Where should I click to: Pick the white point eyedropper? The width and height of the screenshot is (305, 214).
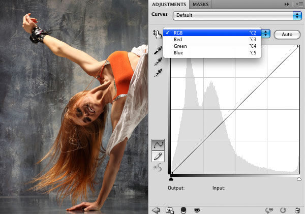(158, 73)
